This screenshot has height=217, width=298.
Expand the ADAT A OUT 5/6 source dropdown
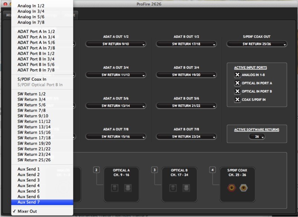(116, 106)
